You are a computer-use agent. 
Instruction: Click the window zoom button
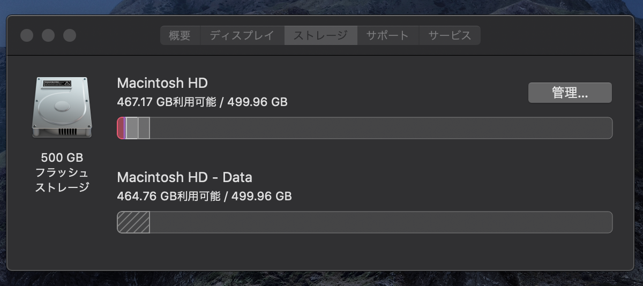[70, 36]
